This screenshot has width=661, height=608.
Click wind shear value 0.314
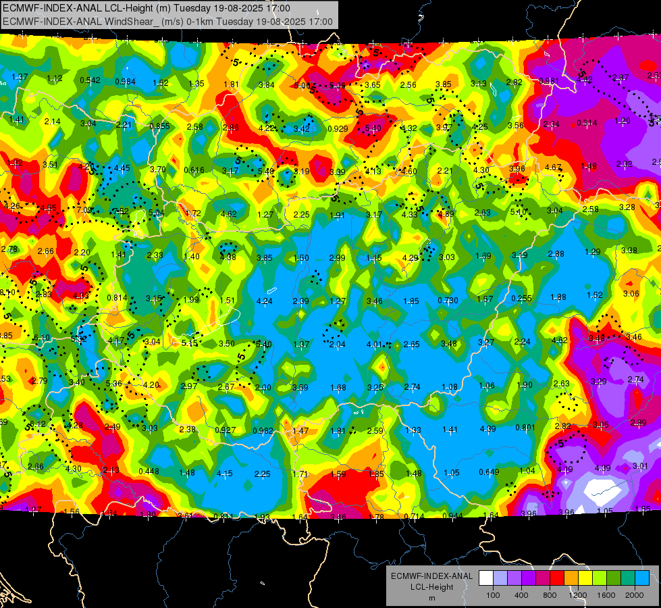click(587, 123)
